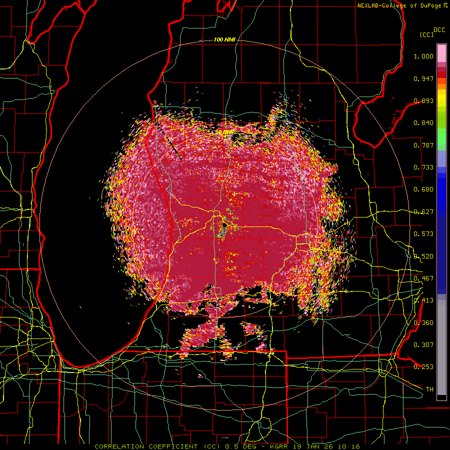Click the 0.467 scale value
This screenshot has width=450, height=450.
click(x=423, y=278)
